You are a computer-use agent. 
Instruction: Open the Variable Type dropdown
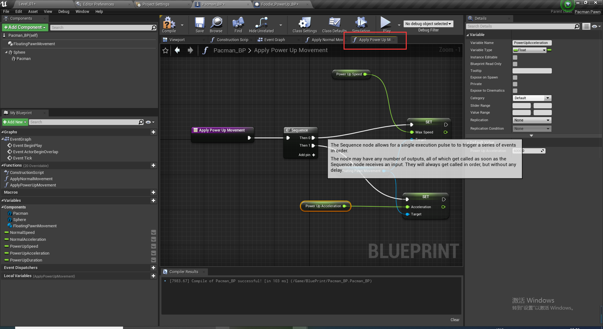(x=529, y=50)
